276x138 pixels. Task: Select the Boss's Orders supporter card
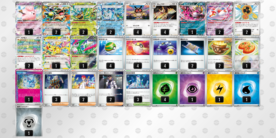[56, 88]
